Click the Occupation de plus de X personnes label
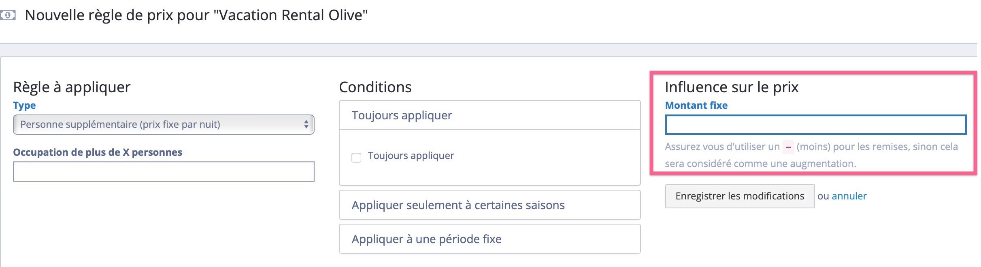Image resolution: width=981 pixels, height=267 pixels. (98, 153)
